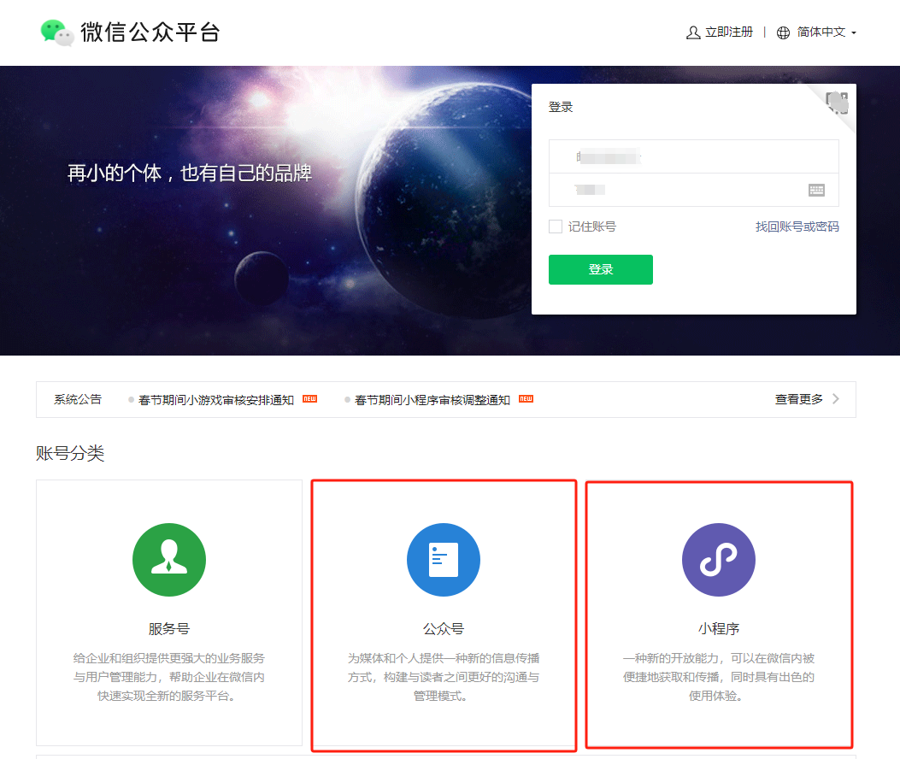Click the 服务号 description paragraph
The height and width of the screenshot is (759, 900).
click(168, 677)
